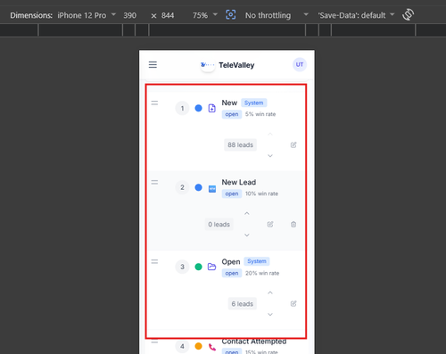This screenshot has height=354, width=446.
Task: Click the blue color dot of New Lead stage
Action: tap(198, 187)
